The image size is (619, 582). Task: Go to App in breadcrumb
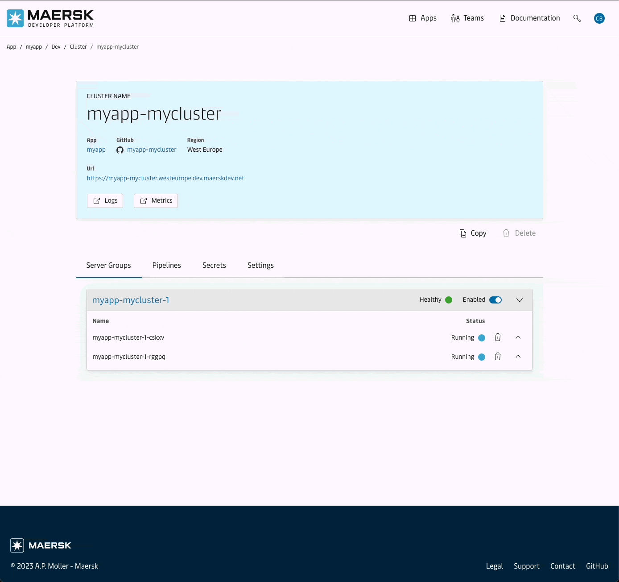[x=12, y=47]
